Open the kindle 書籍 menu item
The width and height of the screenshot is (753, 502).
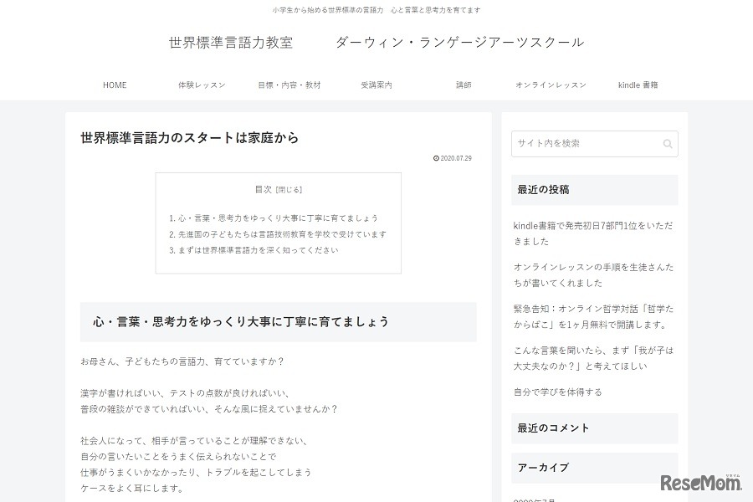638,85
